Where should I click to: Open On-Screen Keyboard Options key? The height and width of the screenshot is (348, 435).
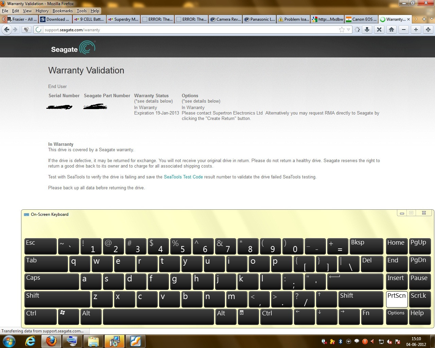coord(397,317)
